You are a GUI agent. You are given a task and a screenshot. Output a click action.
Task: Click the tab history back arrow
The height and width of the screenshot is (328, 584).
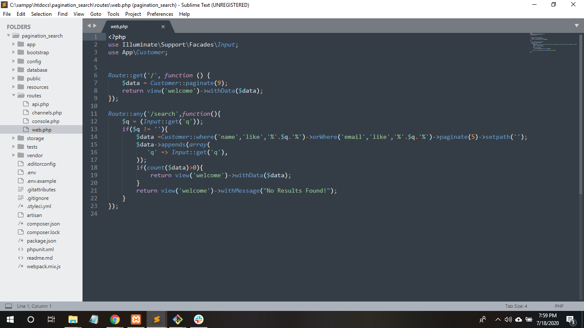coord(89,26)
